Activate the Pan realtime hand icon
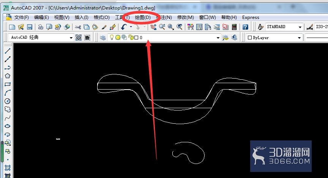 click(x=153, y=27)
